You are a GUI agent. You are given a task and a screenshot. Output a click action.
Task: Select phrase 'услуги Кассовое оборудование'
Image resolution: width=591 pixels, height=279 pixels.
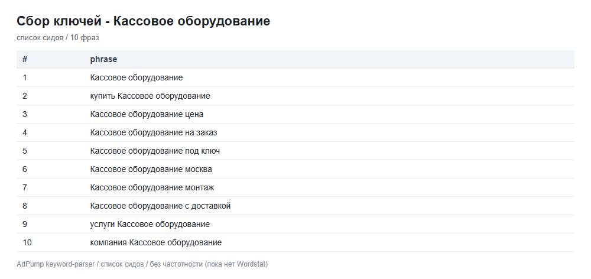pyautogui.click(x=150, y=225)
